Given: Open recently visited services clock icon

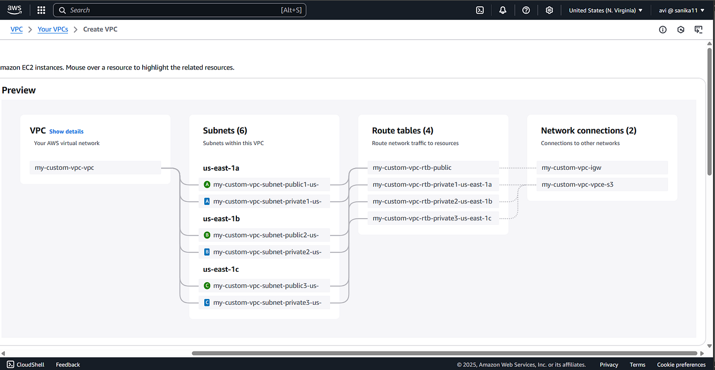Looking at the screenshot, I should [681, 29].
